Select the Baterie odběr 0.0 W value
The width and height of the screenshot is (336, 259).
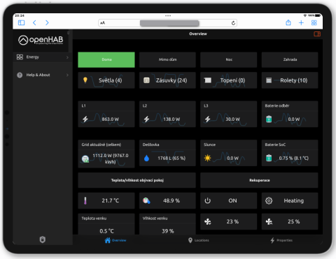point(293,119)
